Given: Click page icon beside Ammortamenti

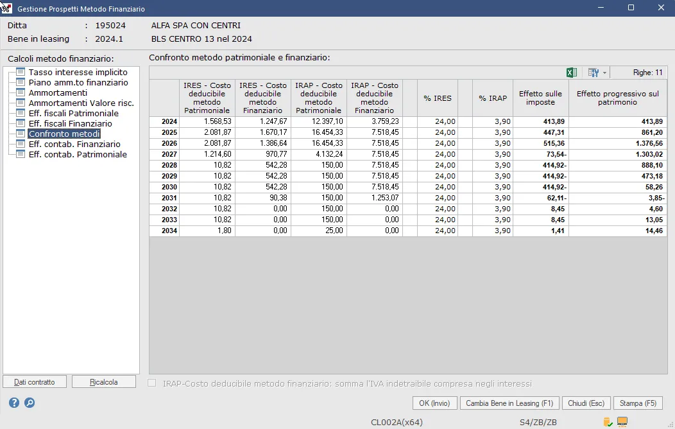Looking at the screenshot, I should point(21,92).
